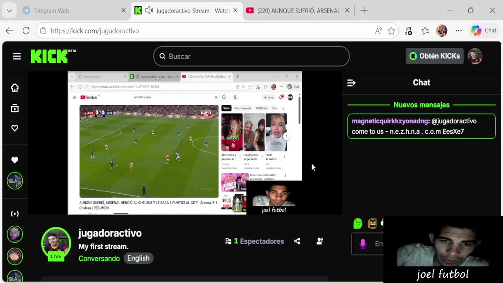
Task: Open the sidebar channel avatar beneath the filled heart
Action: [x=15, y=181]
